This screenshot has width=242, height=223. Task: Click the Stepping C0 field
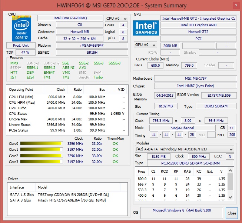coord(79,25)
